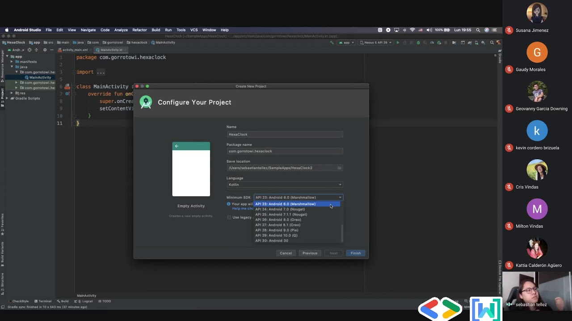Open the CheckStyle tool window
Viewport: 572px width, 321px height.
pos(19,301)
